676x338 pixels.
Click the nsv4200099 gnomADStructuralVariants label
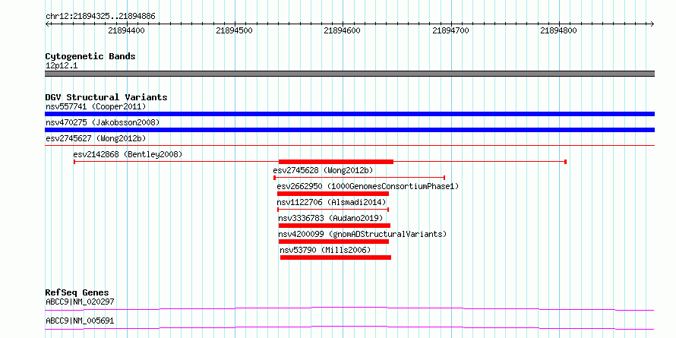point(362,234)
